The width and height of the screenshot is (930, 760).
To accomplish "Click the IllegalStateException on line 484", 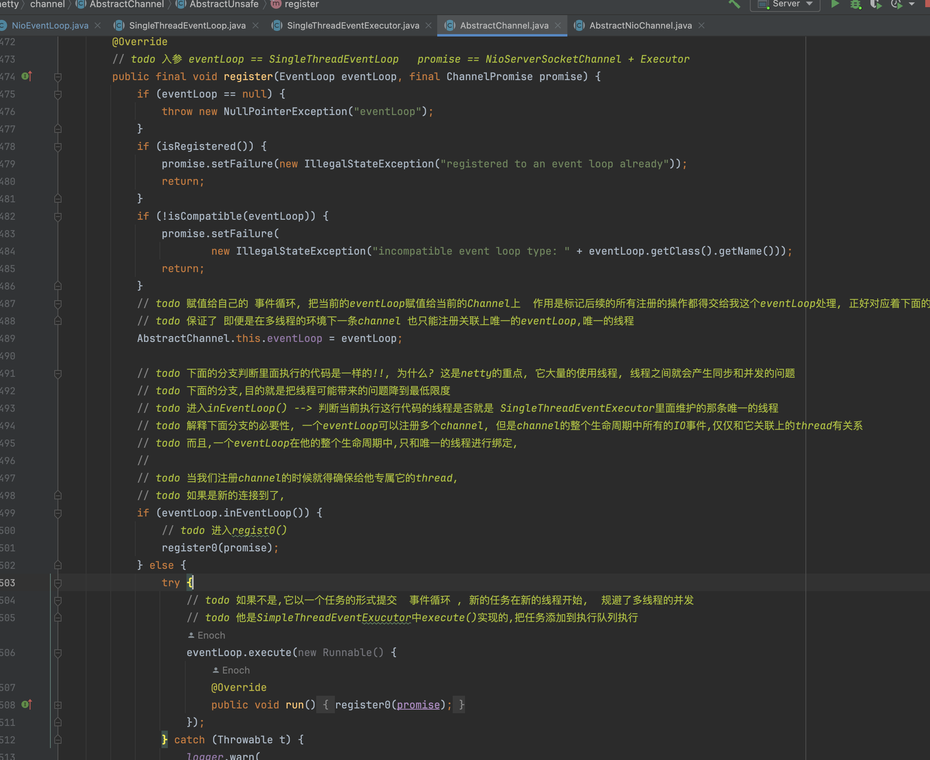I will click(x=301, y=251).
